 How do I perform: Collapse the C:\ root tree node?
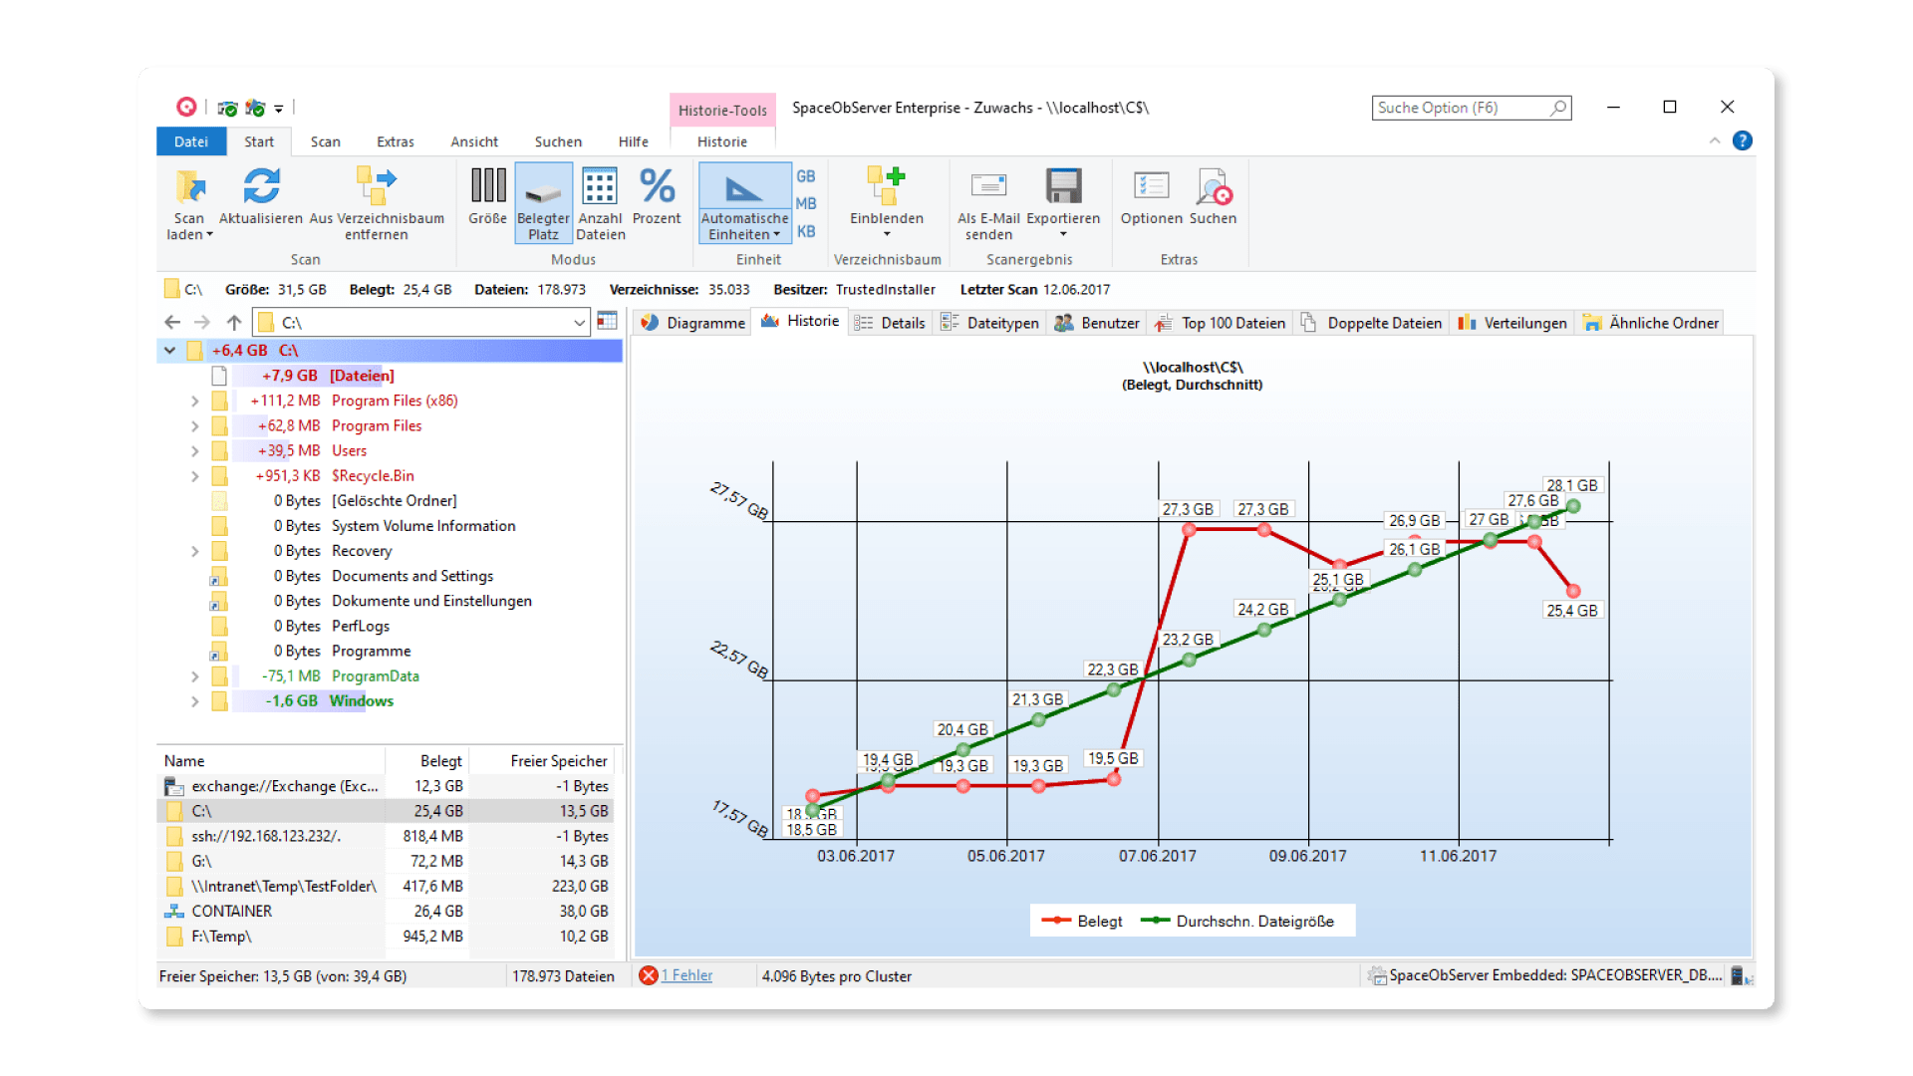tap(169, 351)
